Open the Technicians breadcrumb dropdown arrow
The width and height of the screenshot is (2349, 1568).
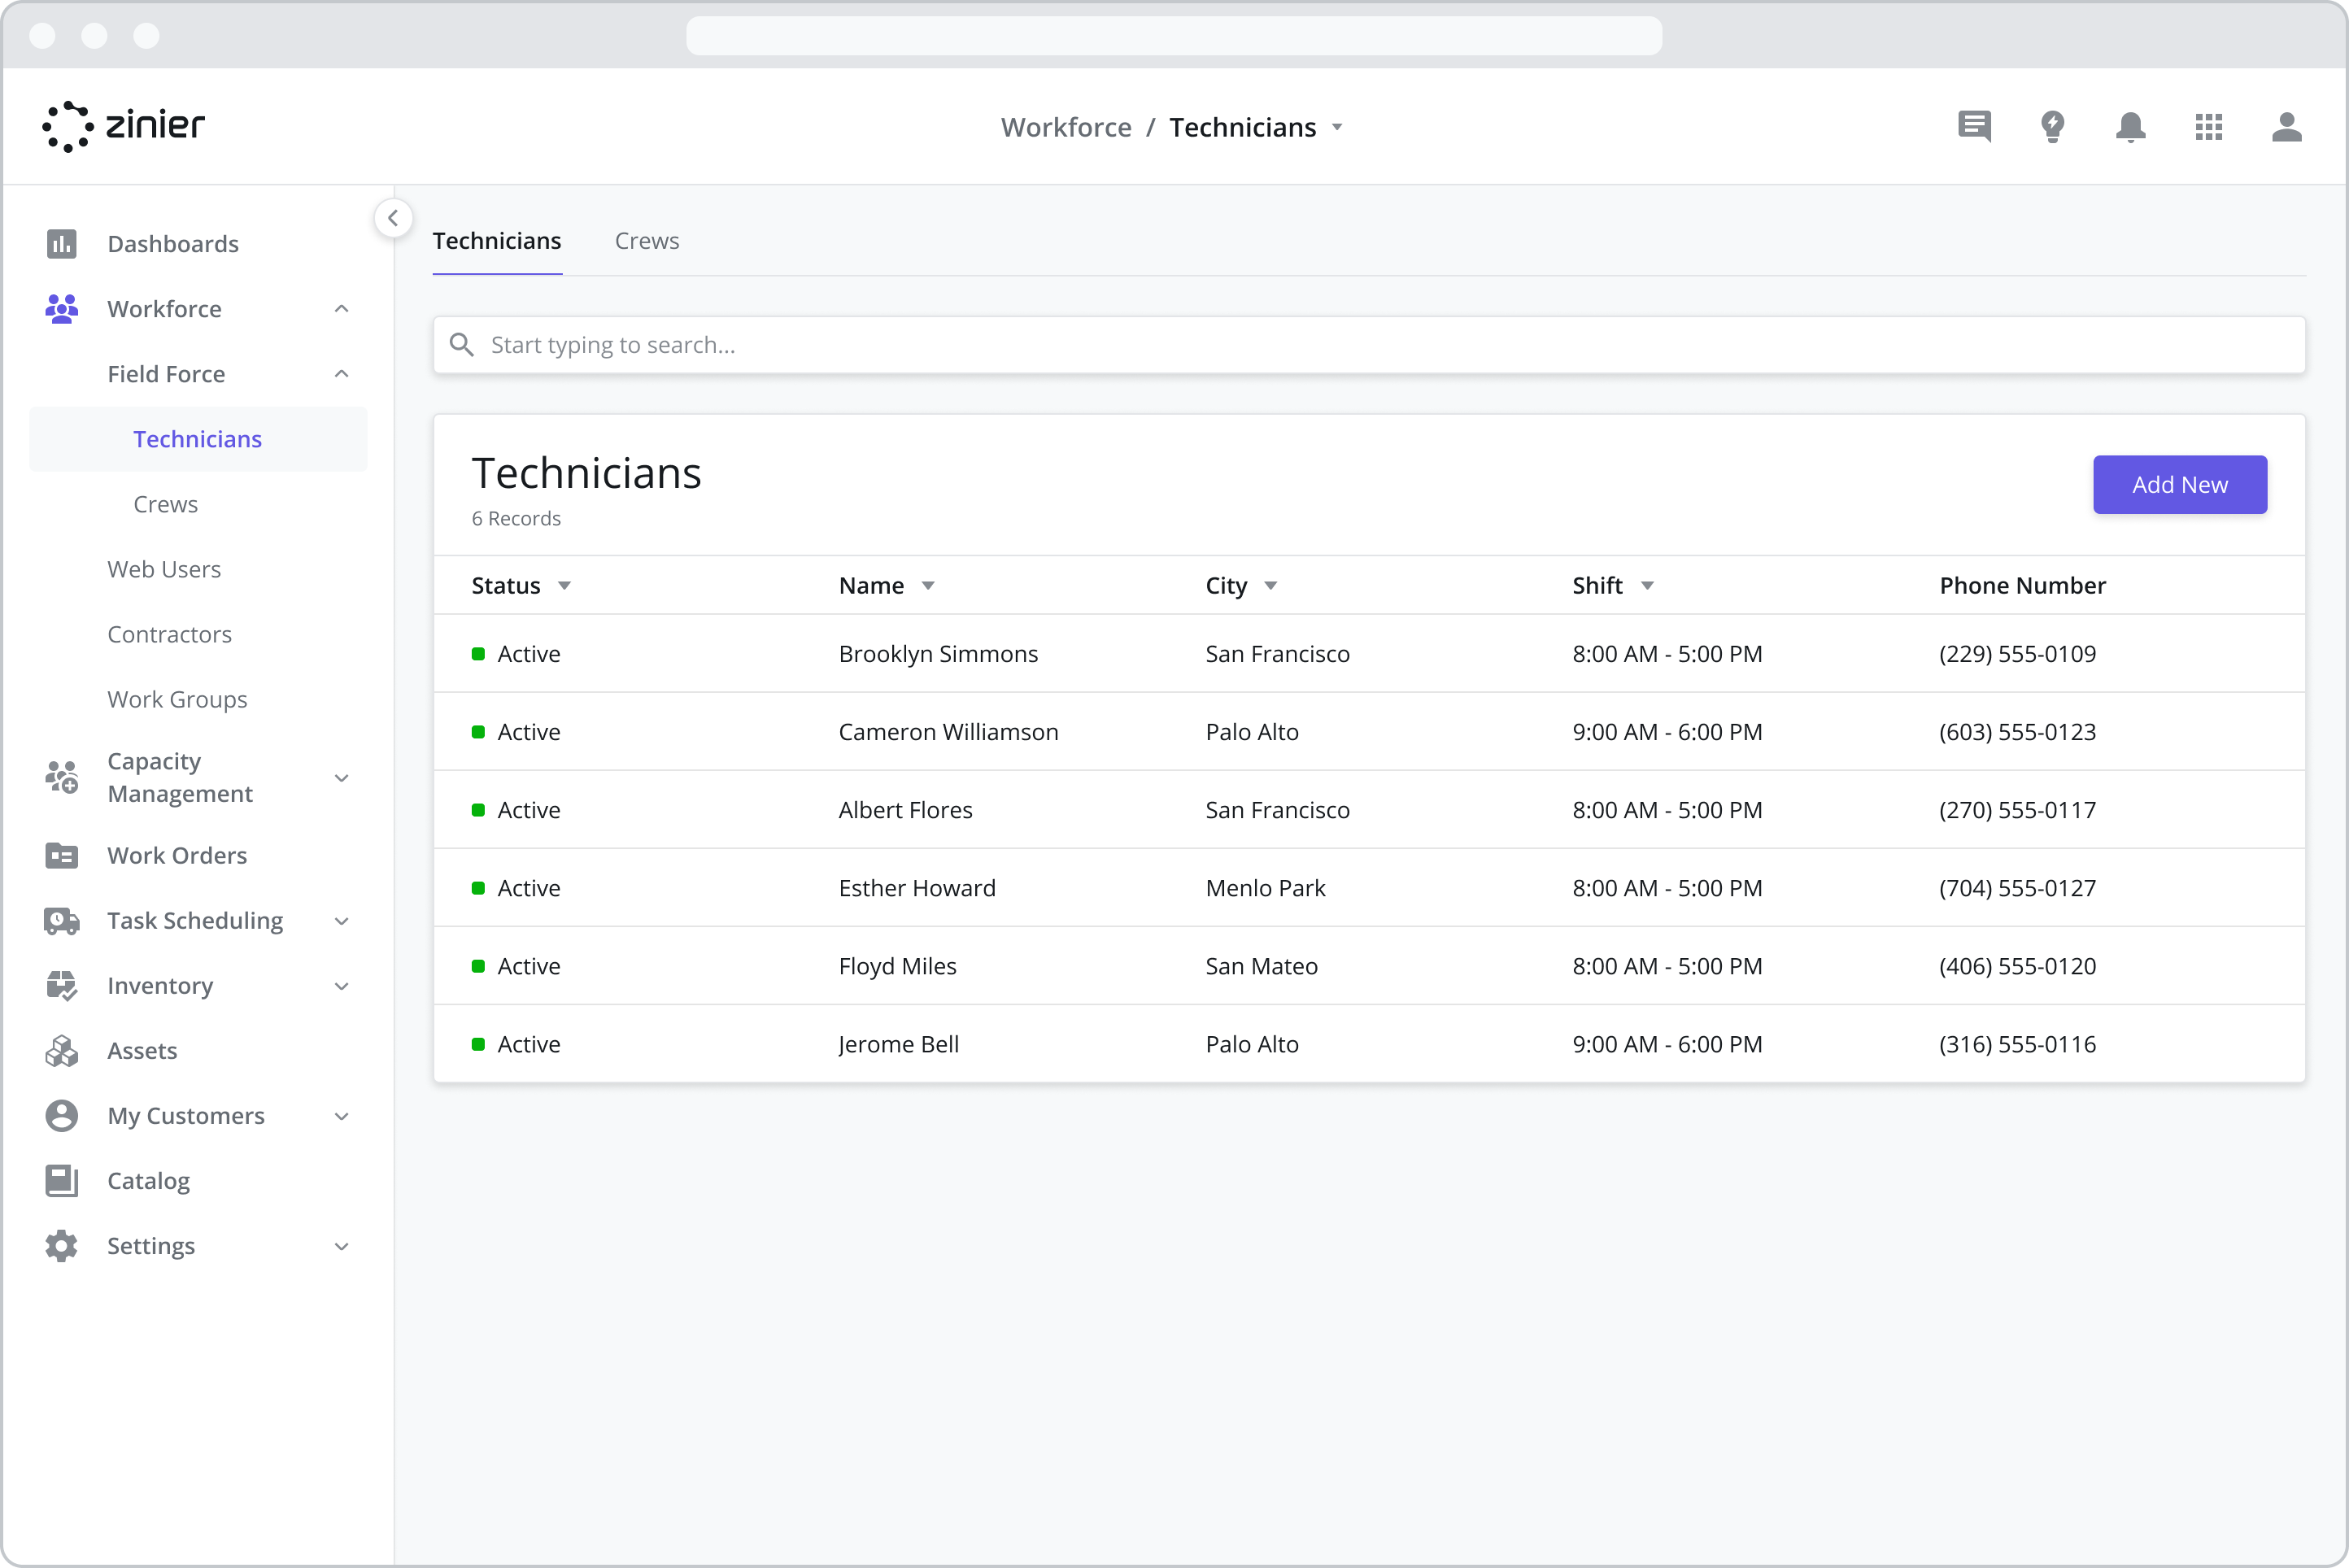point(1337,128)
